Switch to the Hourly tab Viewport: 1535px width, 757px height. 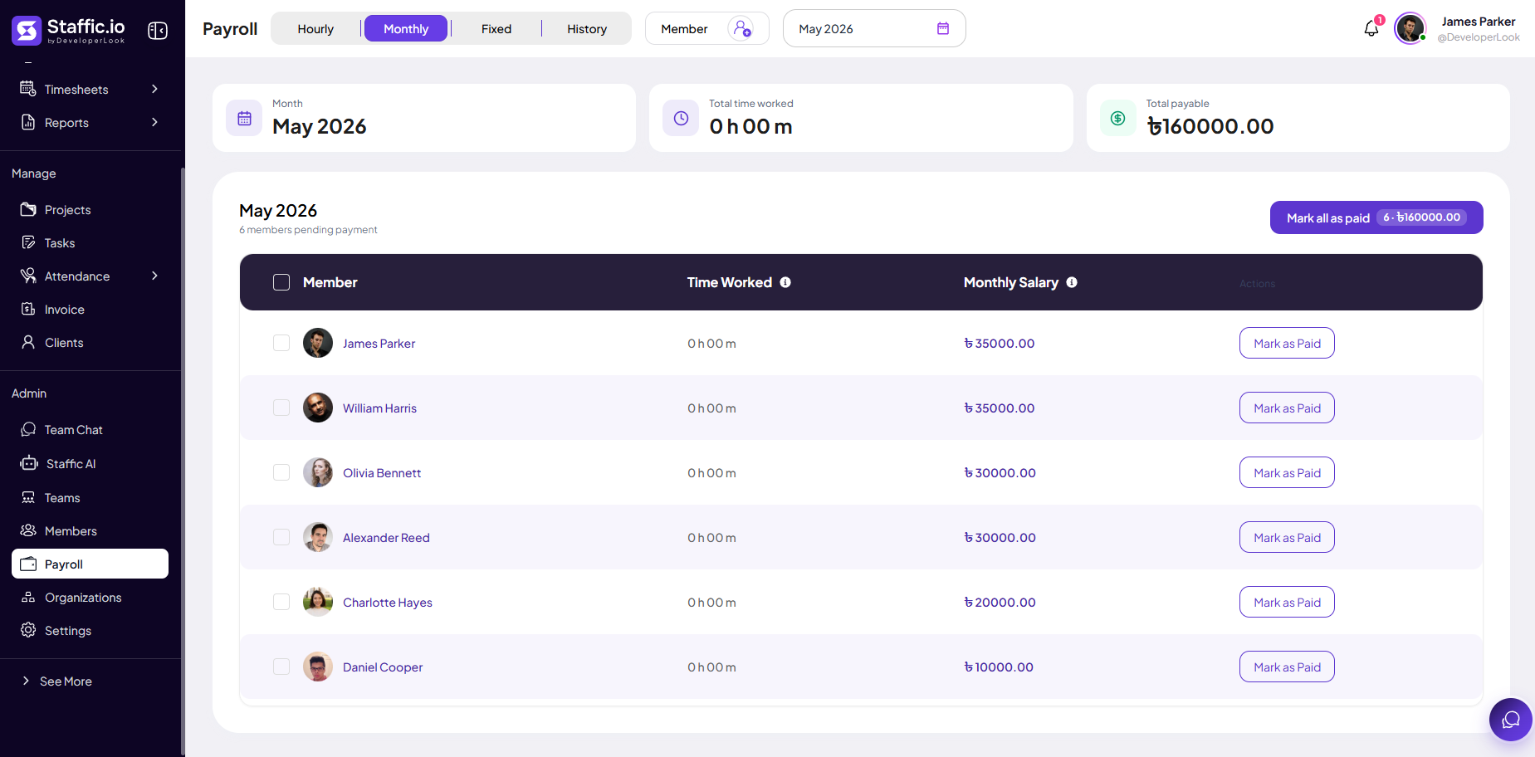315,28
